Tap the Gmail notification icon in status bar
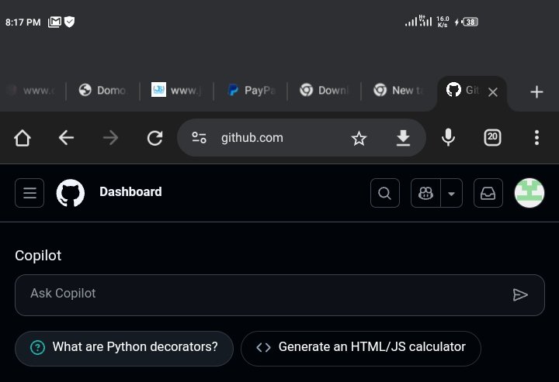 [x=54, y=22]
